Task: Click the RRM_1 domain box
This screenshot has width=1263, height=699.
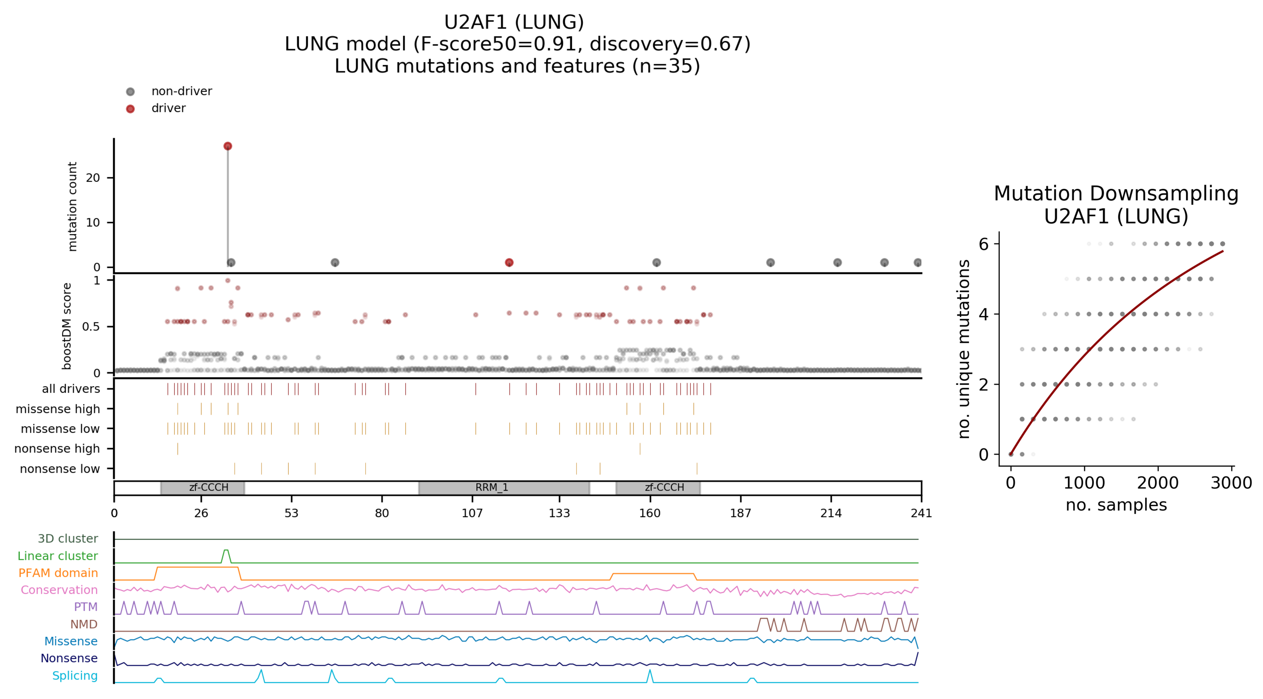Action: (x=503, y=488)
